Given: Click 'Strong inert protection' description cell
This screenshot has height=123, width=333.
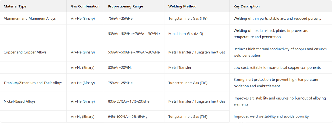Looking at the screenshot, I should click(x=276, y=83).
